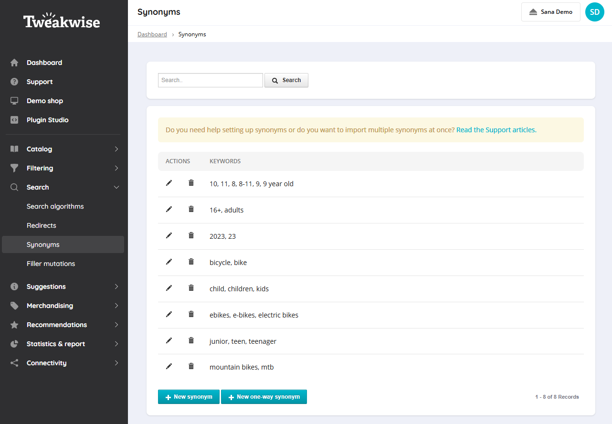Image resolution: width=612 pixels, height=424 pixels.
Task: Click the Plugin Studio code icon
Action: pyautogui.click(x=14, y=120)
